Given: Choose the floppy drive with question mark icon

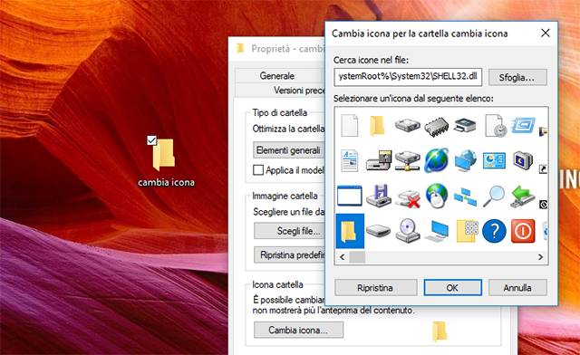Looking at the screenshot, I should coord(379,161).
